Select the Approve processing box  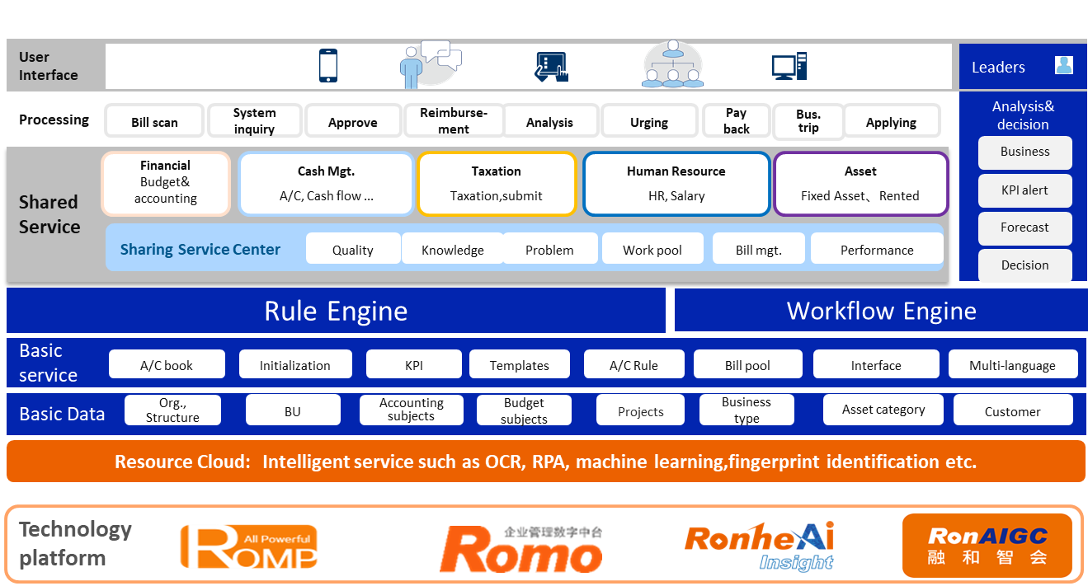pos(353,122)
